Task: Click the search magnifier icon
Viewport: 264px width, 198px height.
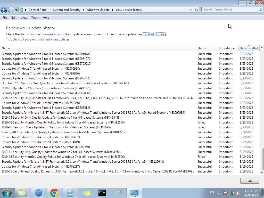Action: pos(260,10)
